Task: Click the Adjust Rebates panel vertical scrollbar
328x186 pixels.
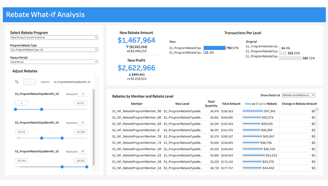Action: [x=94, y=127]
